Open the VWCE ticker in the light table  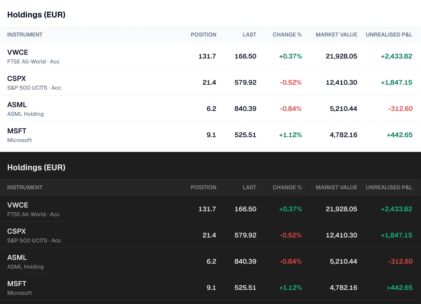click(x=18, y=52)
